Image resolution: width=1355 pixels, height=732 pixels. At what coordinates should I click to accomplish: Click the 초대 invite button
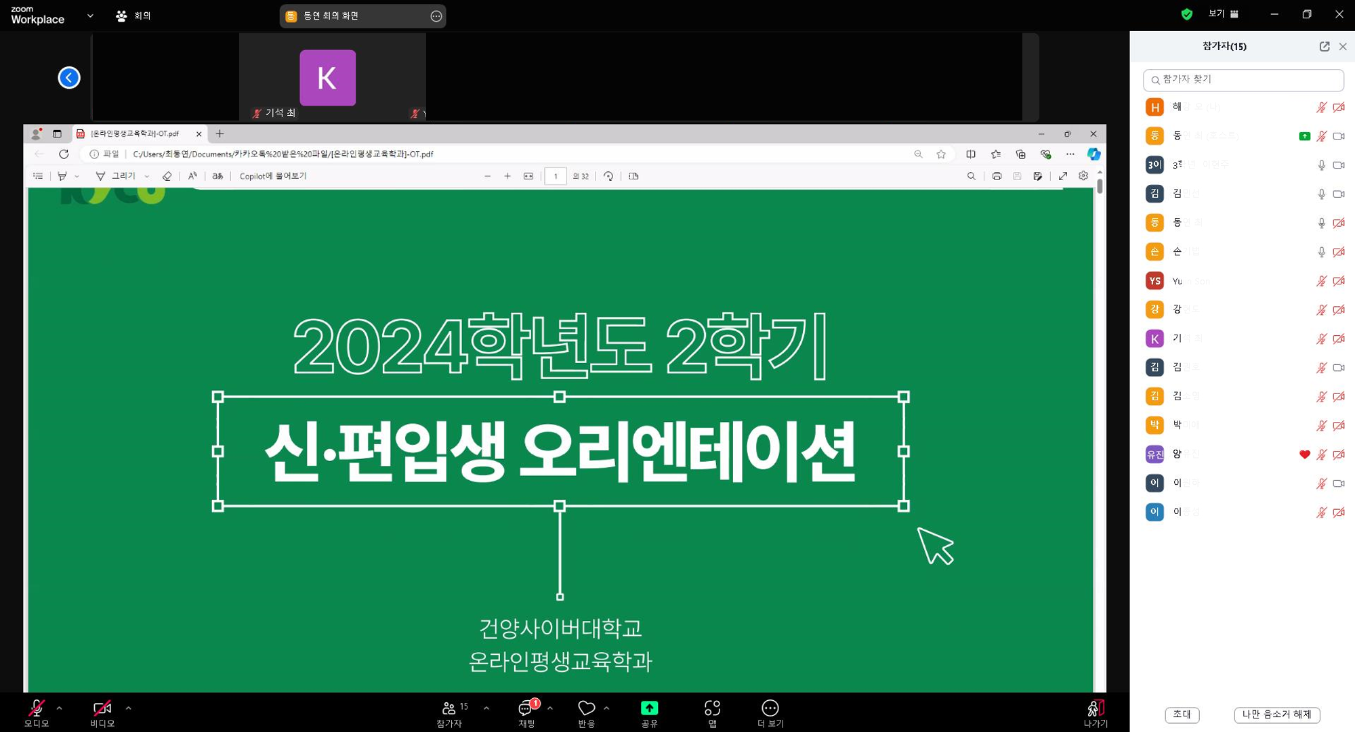pos(1182,714)
